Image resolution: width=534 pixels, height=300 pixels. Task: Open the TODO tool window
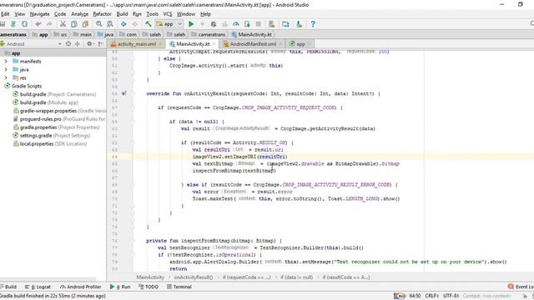coord(149,287)
